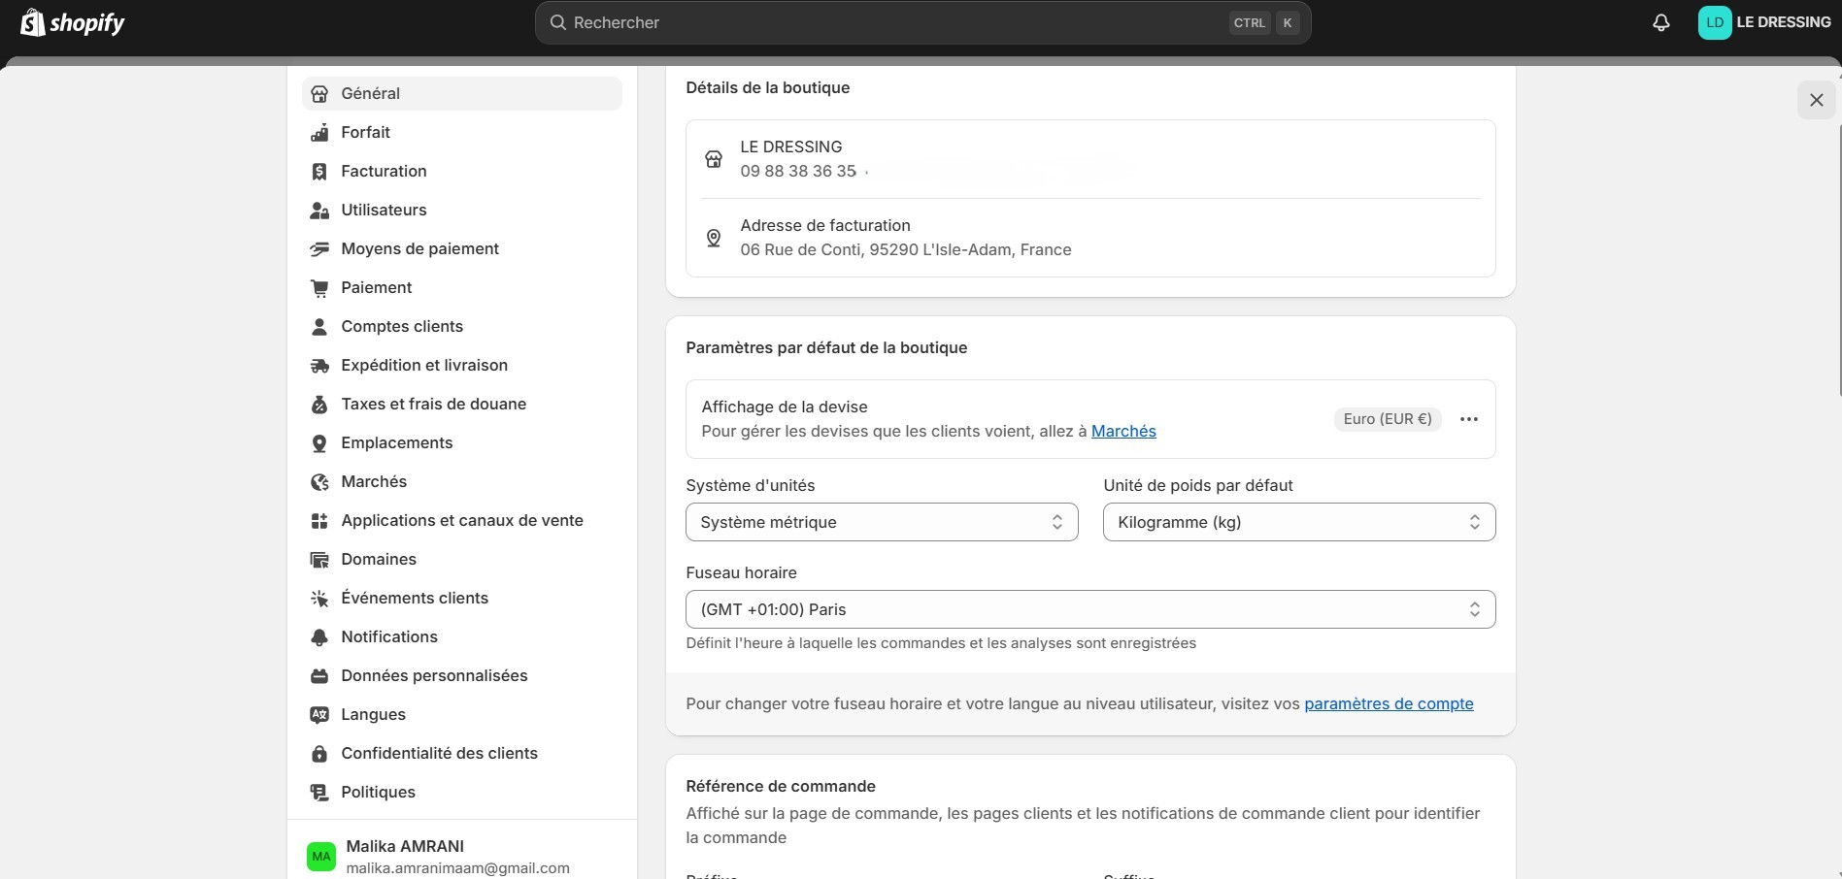Open Malika AMRANI user profile
The height and width of the screenshot is (879, 1842).
(462, 856)
